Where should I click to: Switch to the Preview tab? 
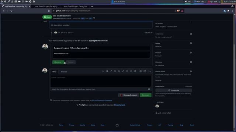[64, 72]
